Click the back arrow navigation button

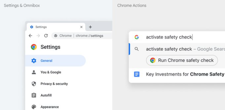(31, 36)
